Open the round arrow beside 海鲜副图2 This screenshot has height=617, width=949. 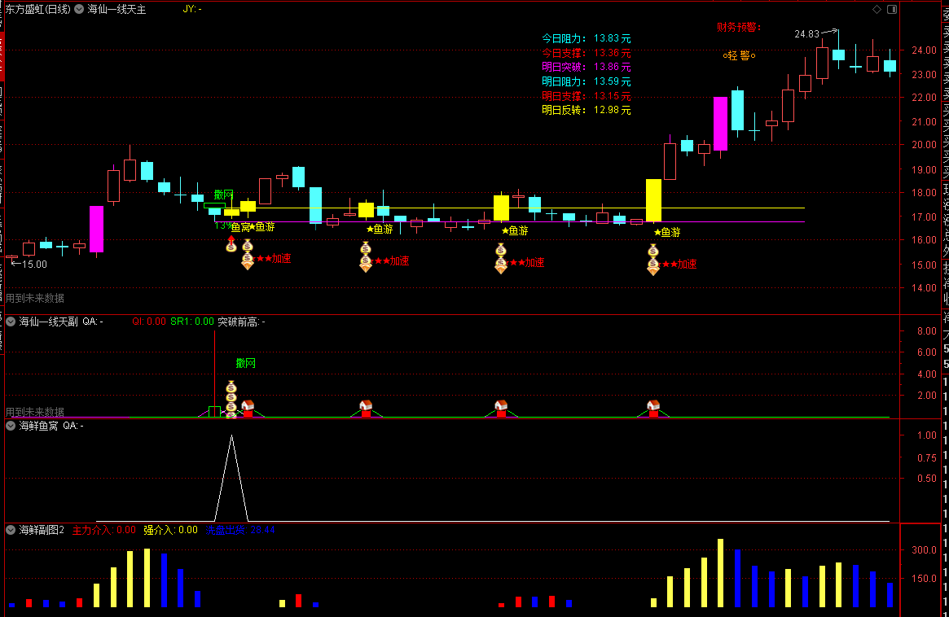coord(11,530)
